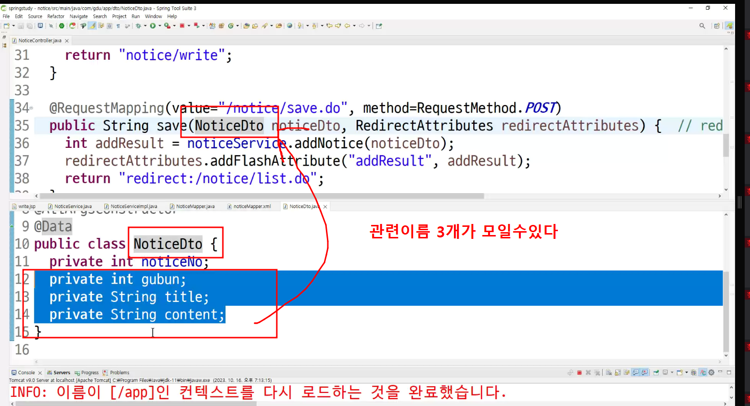Screen dimensions: 750x406
Task: Collapse the fold marker at line 34
Action: [x=32, y=108]
